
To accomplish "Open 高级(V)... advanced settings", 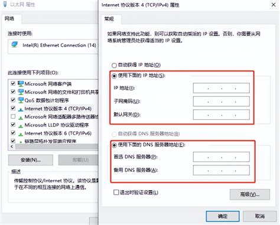I will click(250, 194).
